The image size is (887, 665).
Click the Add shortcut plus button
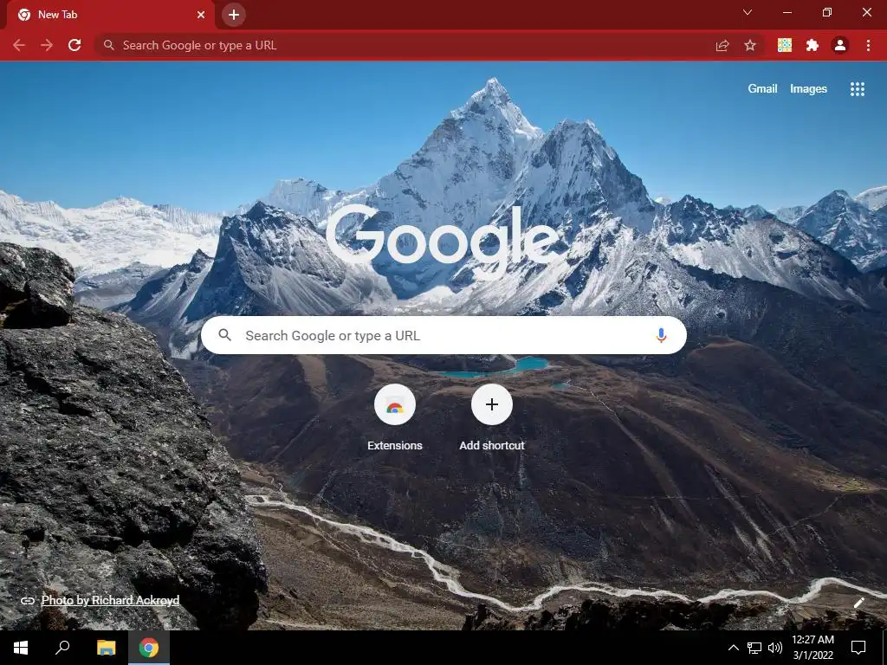point(492,405)
